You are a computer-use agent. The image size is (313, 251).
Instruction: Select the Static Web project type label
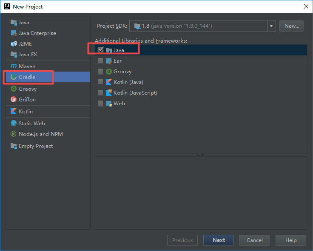click(32, 124)
